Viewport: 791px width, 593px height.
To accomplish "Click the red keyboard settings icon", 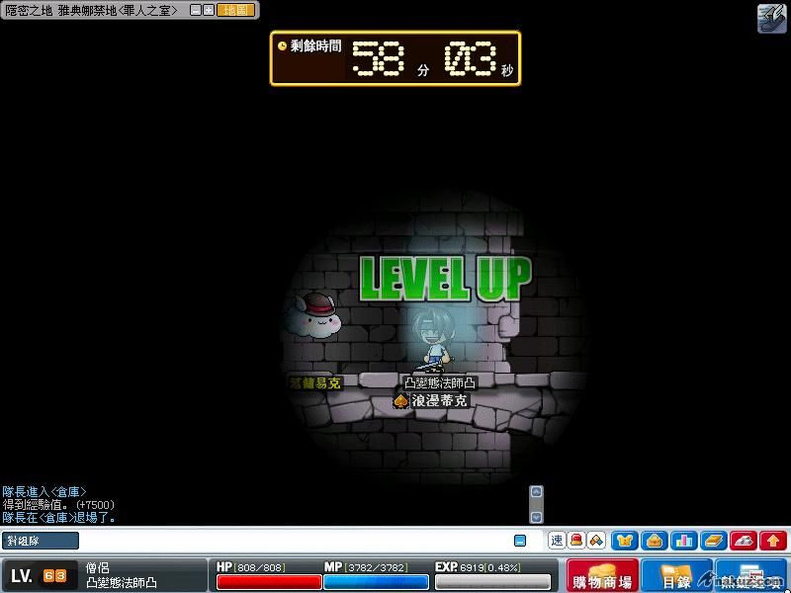I will point(744,541).
